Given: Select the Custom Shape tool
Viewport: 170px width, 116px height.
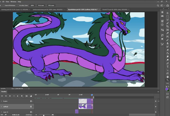Looking at the screenshot, I should (x=167, y=73).
